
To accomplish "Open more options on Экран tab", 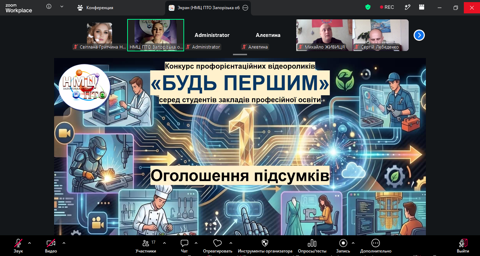I will click(245, 7).
